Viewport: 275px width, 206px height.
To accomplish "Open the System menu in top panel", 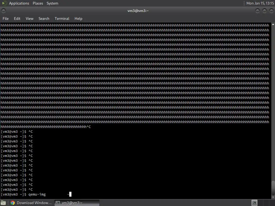I will tap(52, 3).
